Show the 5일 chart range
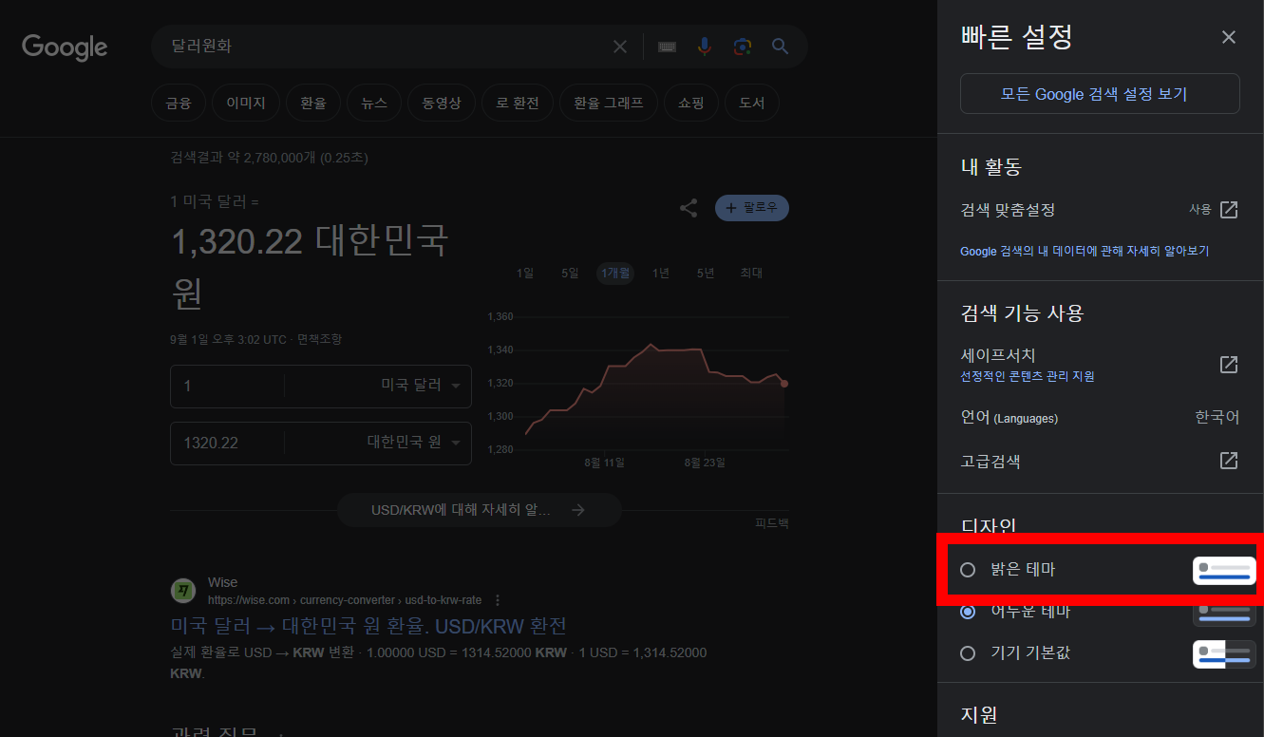 [x=570, y=274]
